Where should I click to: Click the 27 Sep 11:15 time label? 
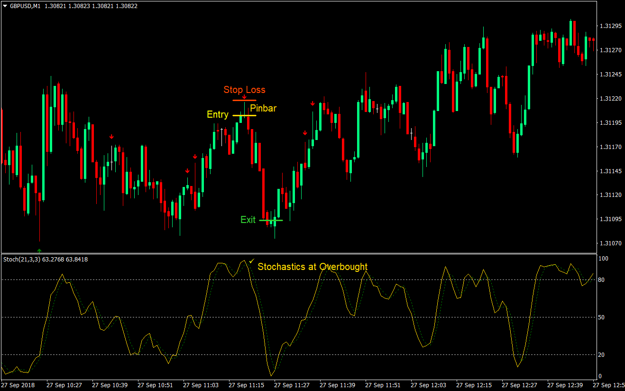[246, 385]
